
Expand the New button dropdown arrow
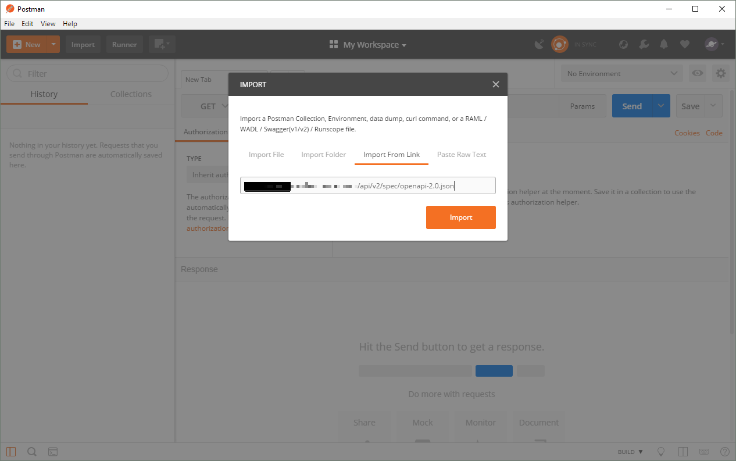point(53,45)
